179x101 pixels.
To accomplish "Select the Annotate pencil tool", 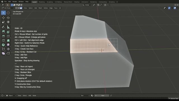I will [x=3, y=27].
